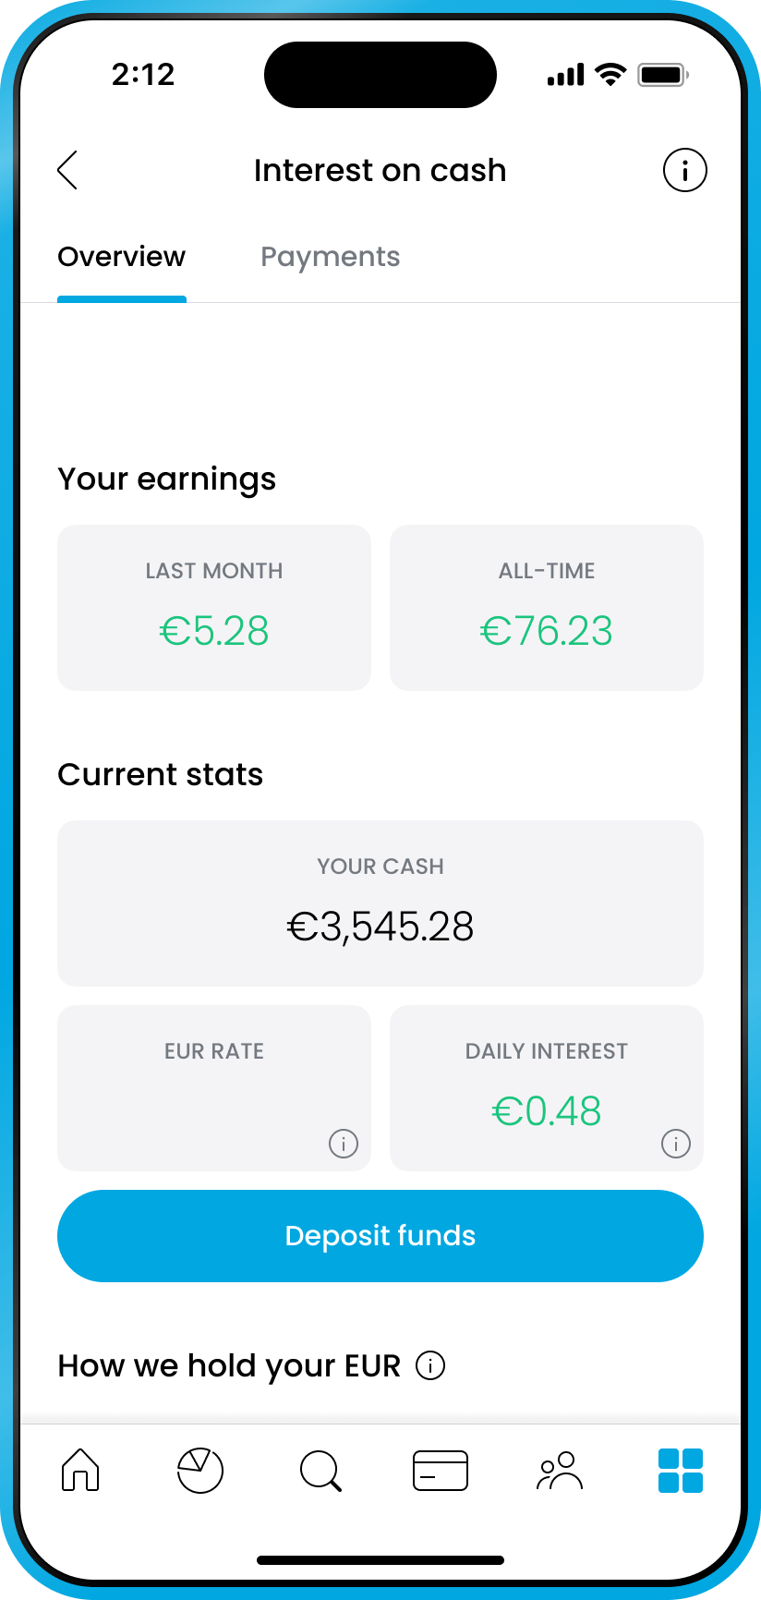Tap the back arrow icon

click(67, 170)
